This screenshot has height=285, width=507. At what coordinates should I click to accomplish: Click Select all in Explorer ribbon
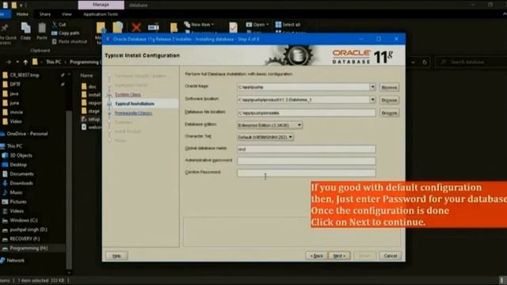[288, 25]
